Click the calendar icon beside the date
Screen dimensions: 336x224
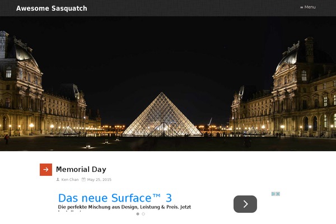tap(83, 179)
